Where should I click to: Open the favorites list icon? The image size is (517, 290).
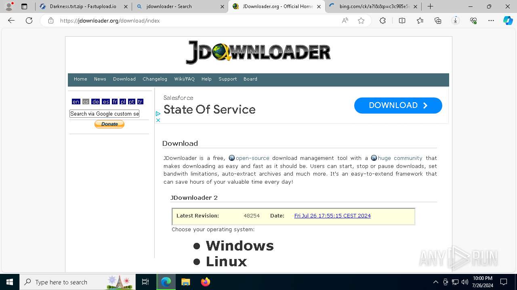point(420,21)
